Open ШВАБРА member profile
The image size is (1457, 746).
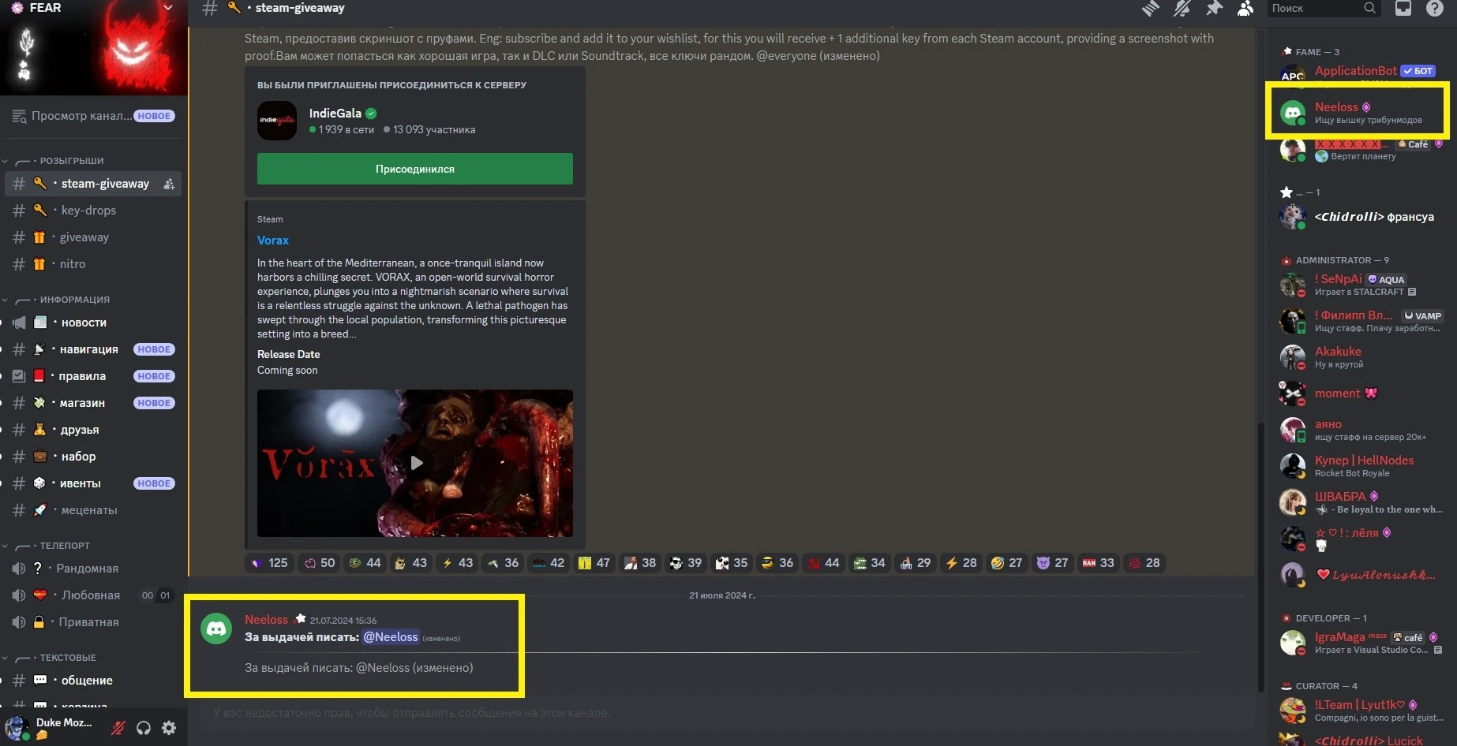(1363, 502)
